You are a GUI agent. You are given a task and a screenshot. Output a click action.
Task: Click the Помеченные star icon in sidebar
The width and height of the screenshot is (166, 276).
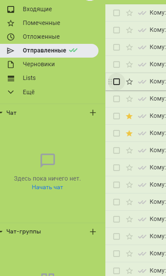(11, 23)
